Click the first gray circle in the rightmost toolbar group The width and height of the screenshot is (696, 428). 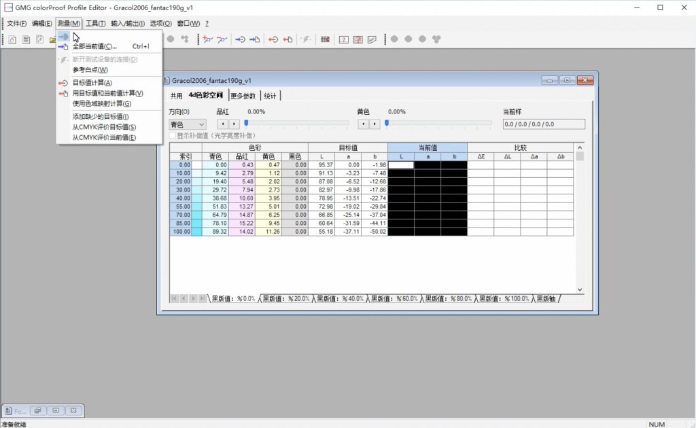pyautogui.click(x=394, y=39)
